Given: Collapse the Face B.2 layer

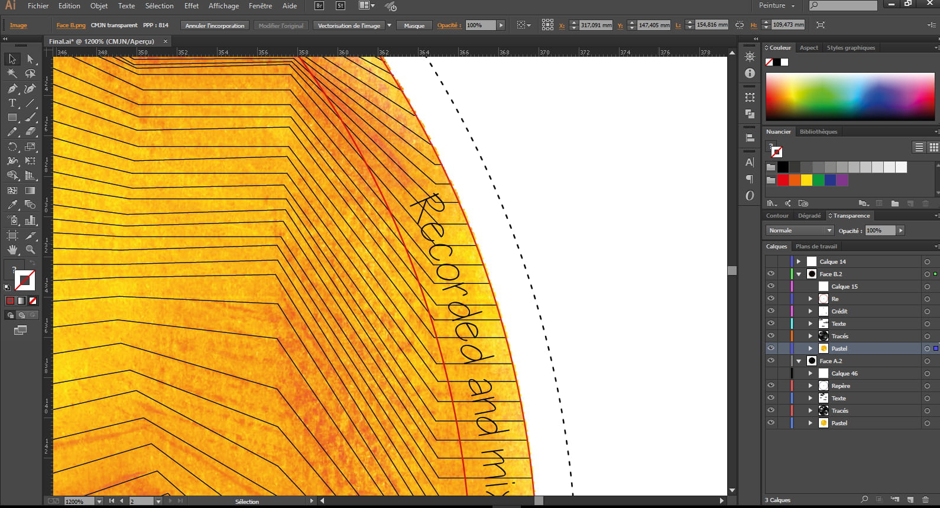Looking at the screenshot, I should pos(799,274).
